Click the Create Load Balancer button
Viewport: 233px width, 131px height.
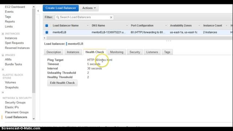point(61,8)
